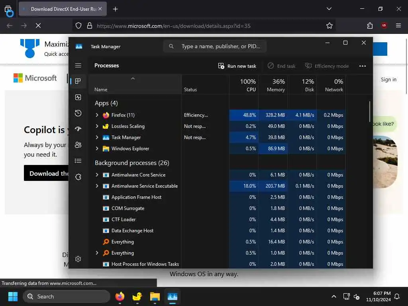Click the Task Manager search box
Viewport: 408px width, 306px height.
[215, 46]
